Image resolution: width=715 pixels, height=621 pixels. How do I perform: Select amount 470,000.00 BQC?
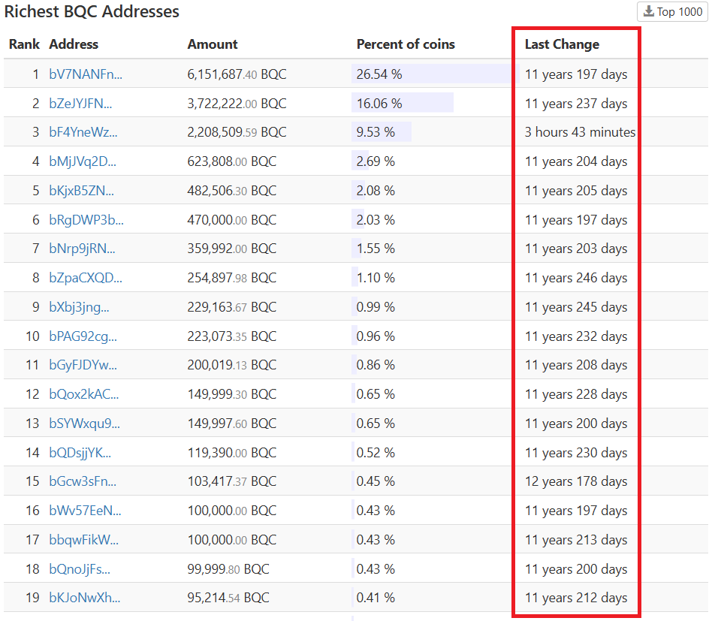pyautogui.click(x=231, y=220)
